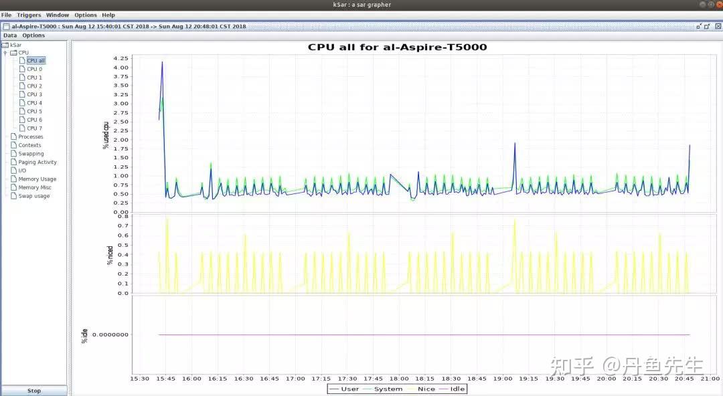Select the CPU 4 tree item
723x396 pixels.
click(x=35, y=103)
